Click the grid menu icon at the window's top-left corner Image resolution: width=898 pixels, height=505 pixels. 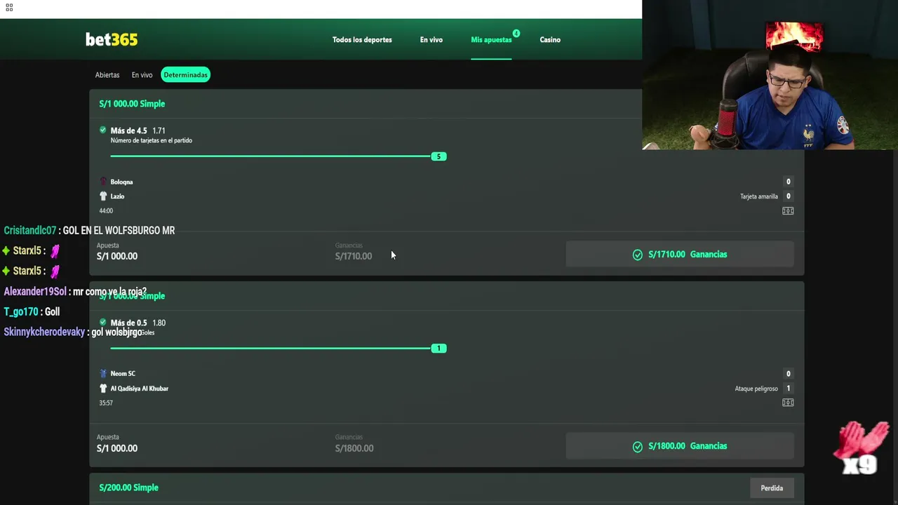[9, 8]
